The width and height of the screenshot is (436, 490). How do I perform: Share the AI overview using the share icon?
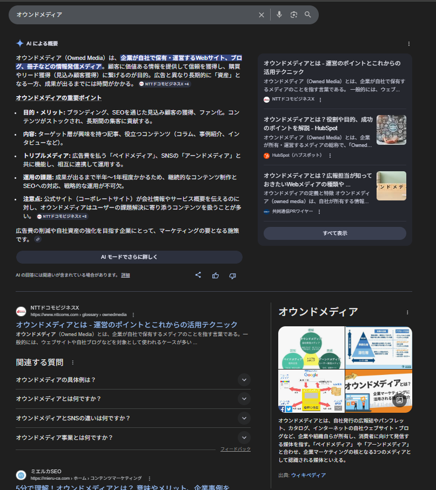[198, 275]
